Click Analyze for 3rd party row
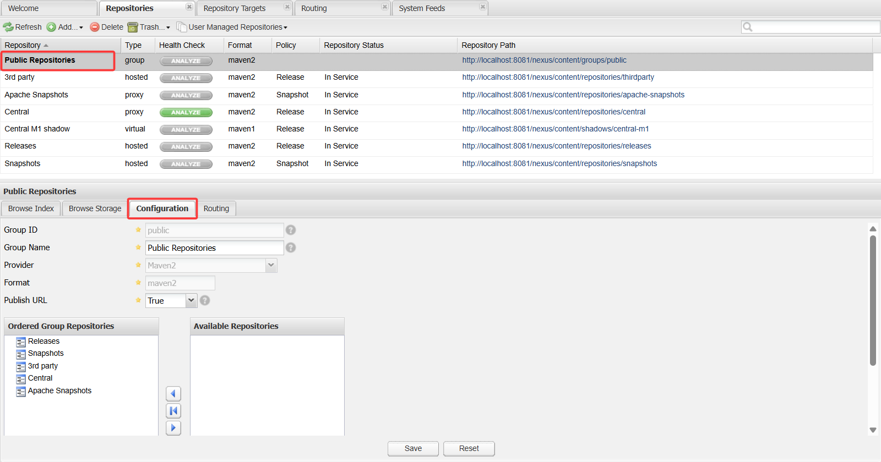Viewport: 881px width, 462px height. [x=186, y=78]
